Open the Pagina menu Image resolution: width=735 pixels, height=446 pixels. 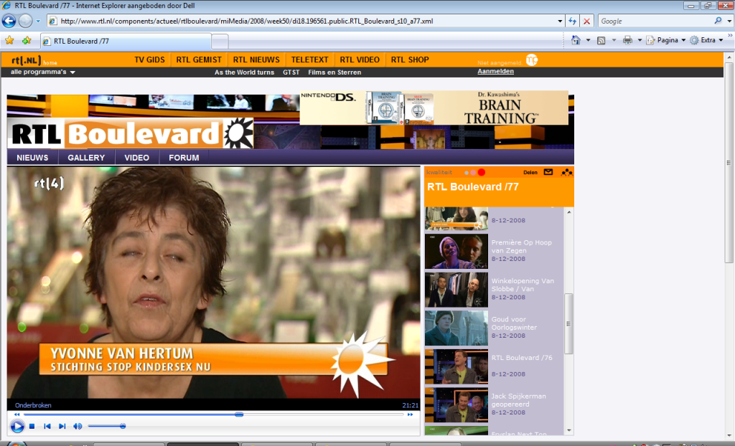pos(666,40)
